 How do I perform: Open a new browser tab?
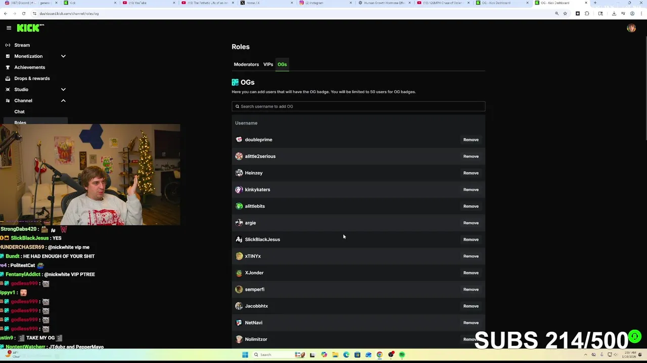pos(595,3)
